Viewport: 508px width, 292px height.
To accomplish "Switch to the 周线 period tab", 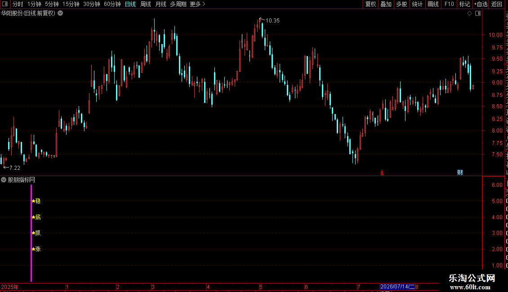I will pyautogui.click(x=146, y=4).
